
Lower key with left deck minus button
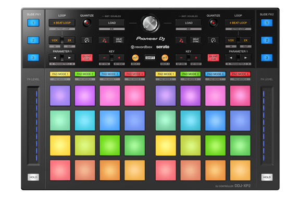click(x=105, y=58)
